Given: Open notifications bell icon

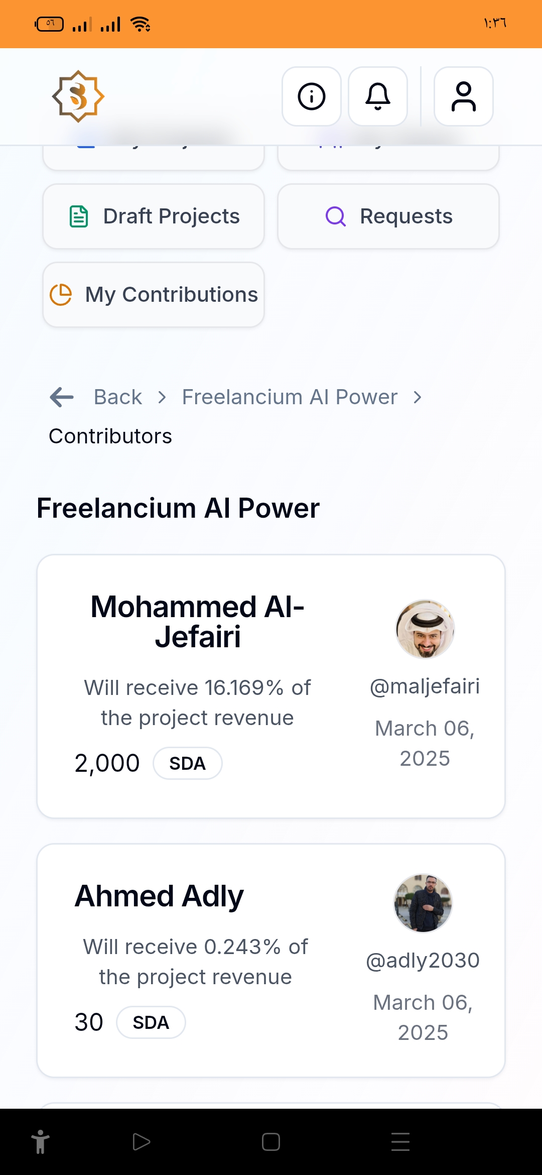Looking at the screenshot, I should 378,96.
